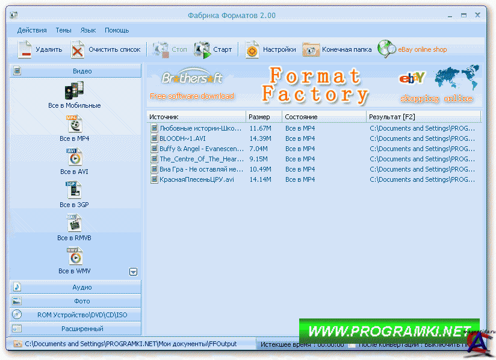Click the eBay online shop link
The height and width of the screenshot is (360, 496).
423,49
